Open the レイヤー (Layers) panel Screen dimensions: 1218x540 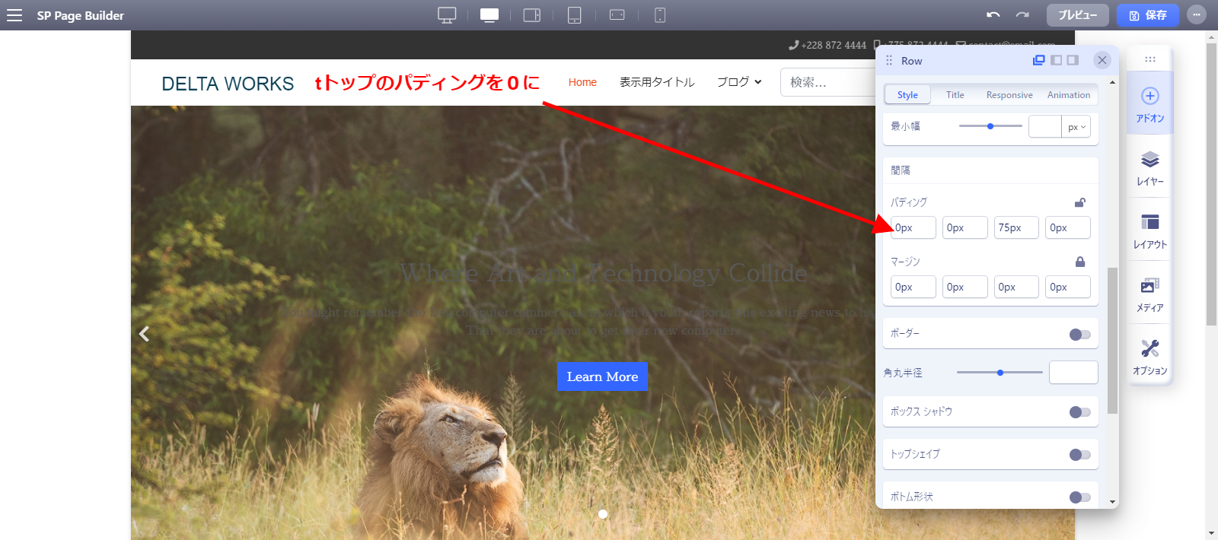pos(1149,167)
